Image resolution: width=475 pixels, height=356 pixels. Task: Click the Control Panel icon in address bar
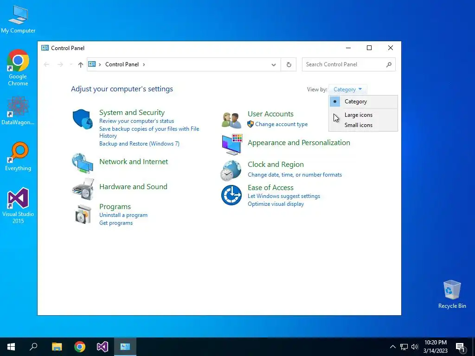click(92, 64)
